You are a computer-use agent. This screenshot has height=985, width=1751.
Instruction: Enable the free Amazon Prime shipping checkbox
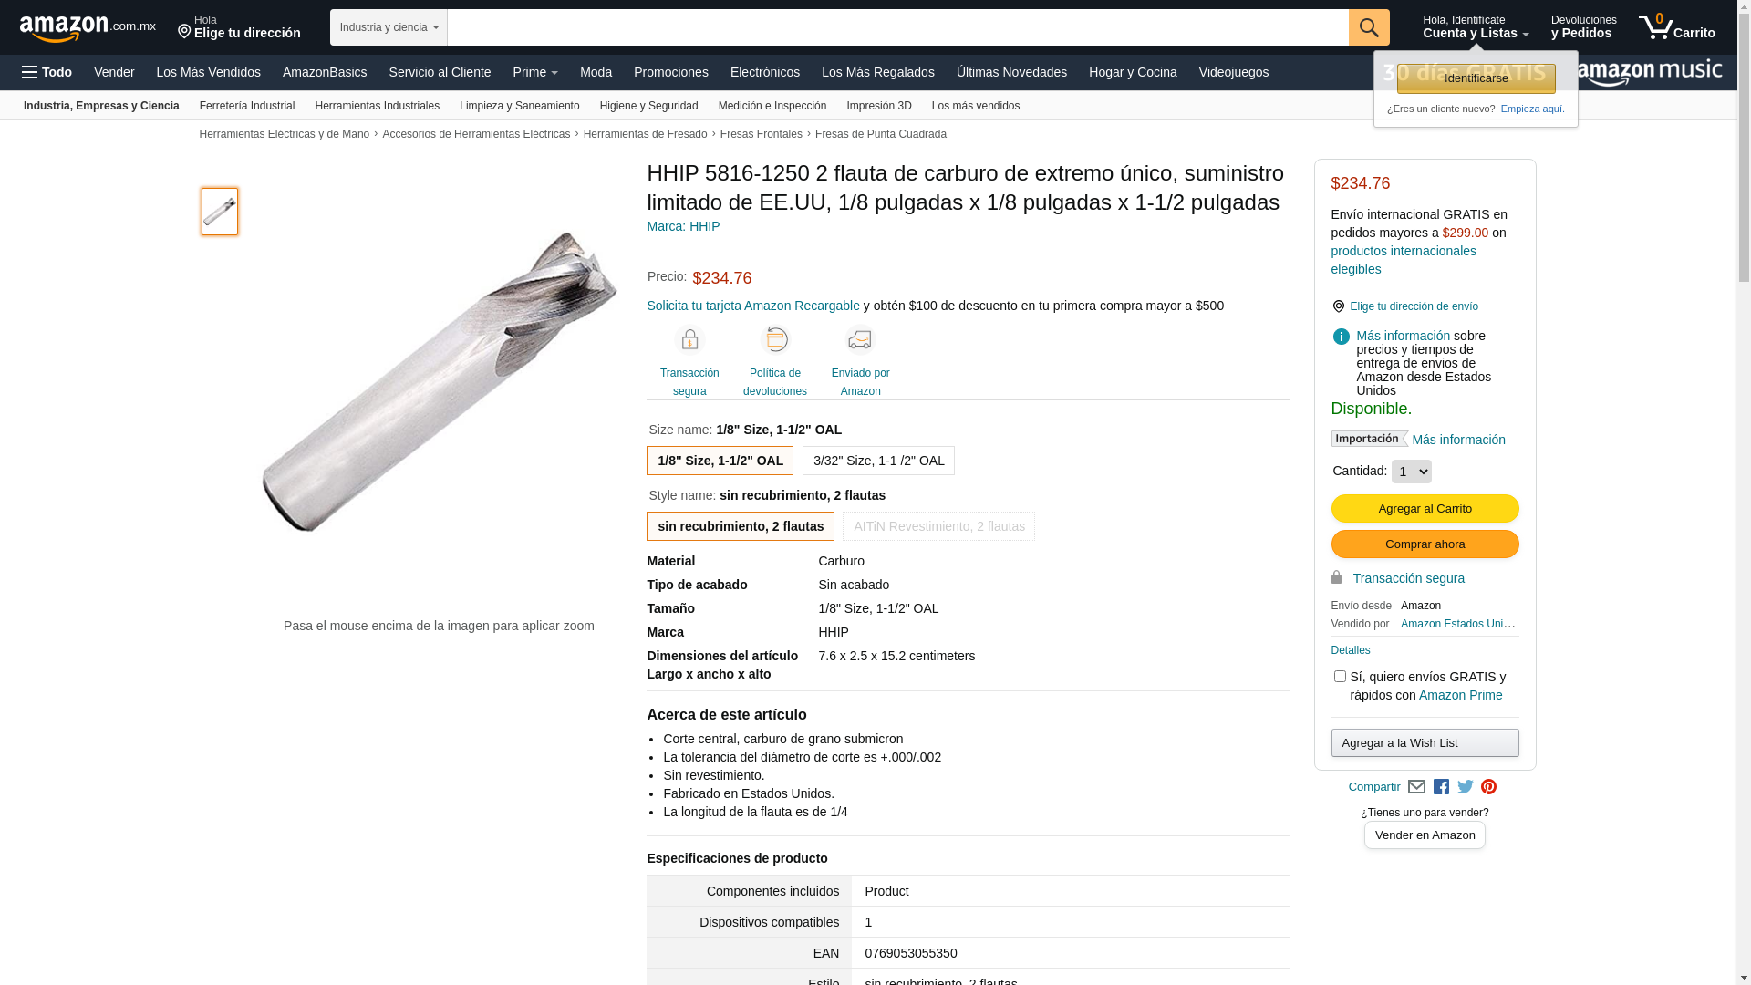click(1339, 677)
